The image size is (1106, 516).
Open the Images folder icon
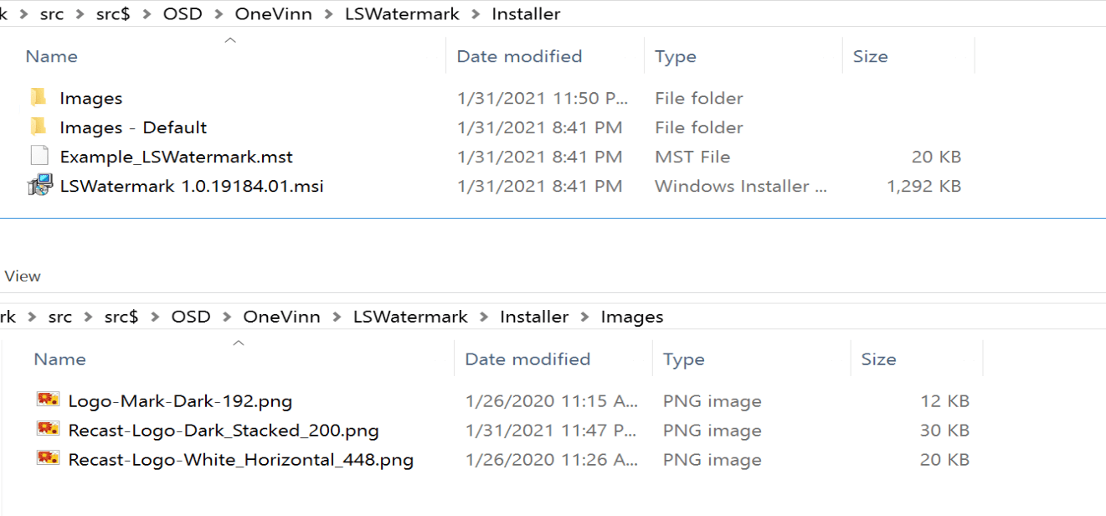[x=38, y=97]
